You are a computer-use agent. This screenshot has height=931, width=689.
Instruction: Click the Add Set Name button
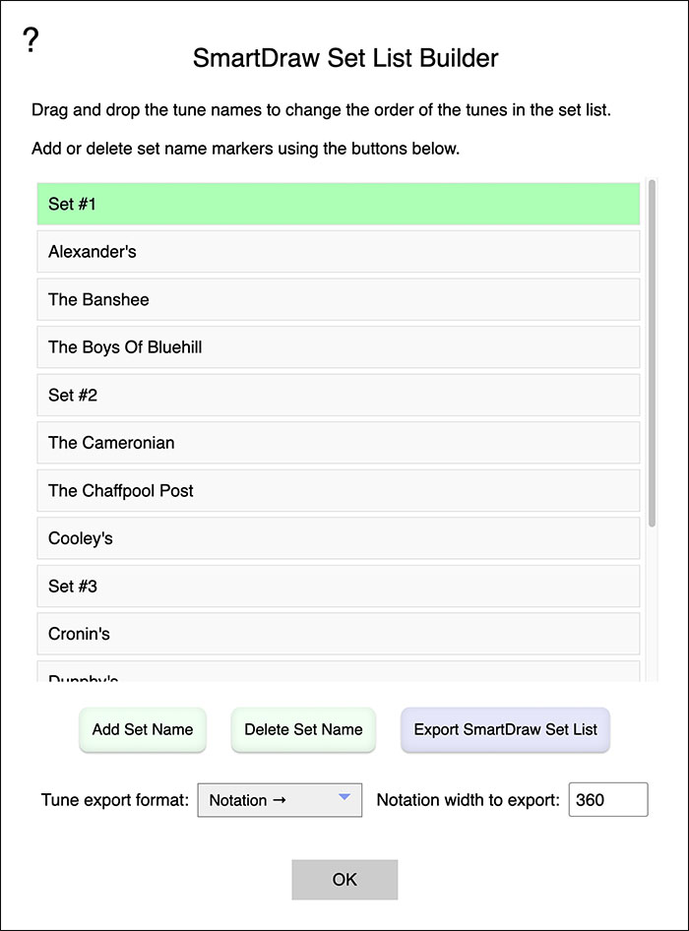click(x=143, y=730)
